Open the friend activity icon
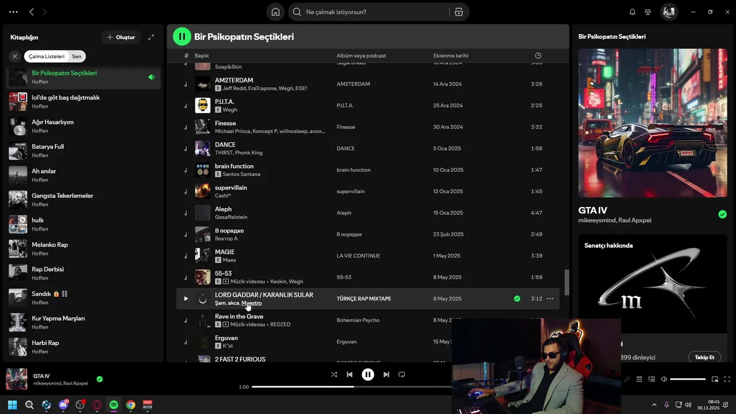 point(648,11)
